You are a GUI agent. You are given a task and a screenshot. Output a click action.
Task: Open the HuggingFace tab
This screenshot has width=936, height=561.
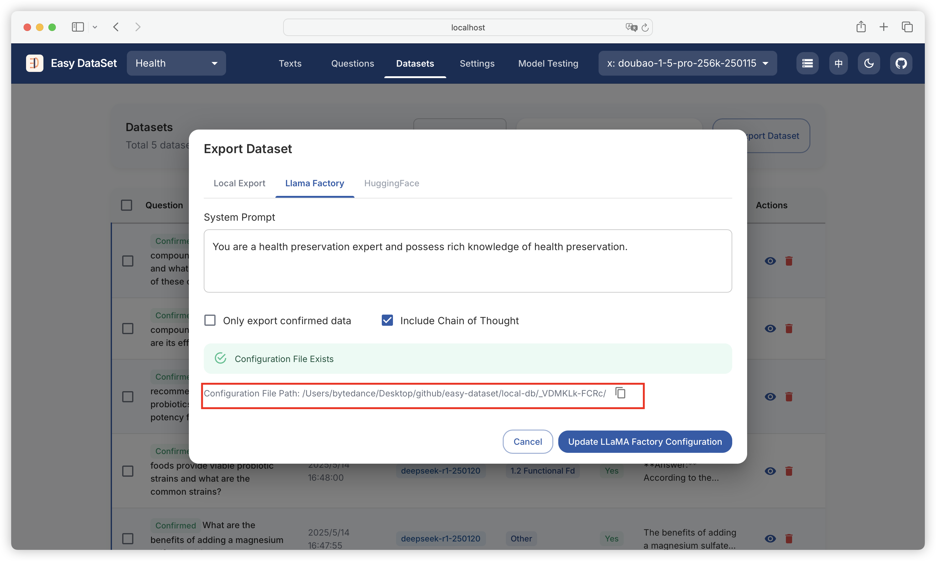click(391, 183)
